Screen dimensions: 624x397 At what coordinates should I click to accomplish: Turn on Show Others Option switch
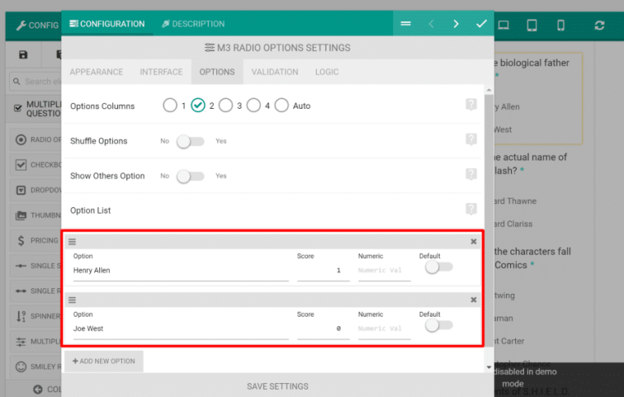point(191,176)
